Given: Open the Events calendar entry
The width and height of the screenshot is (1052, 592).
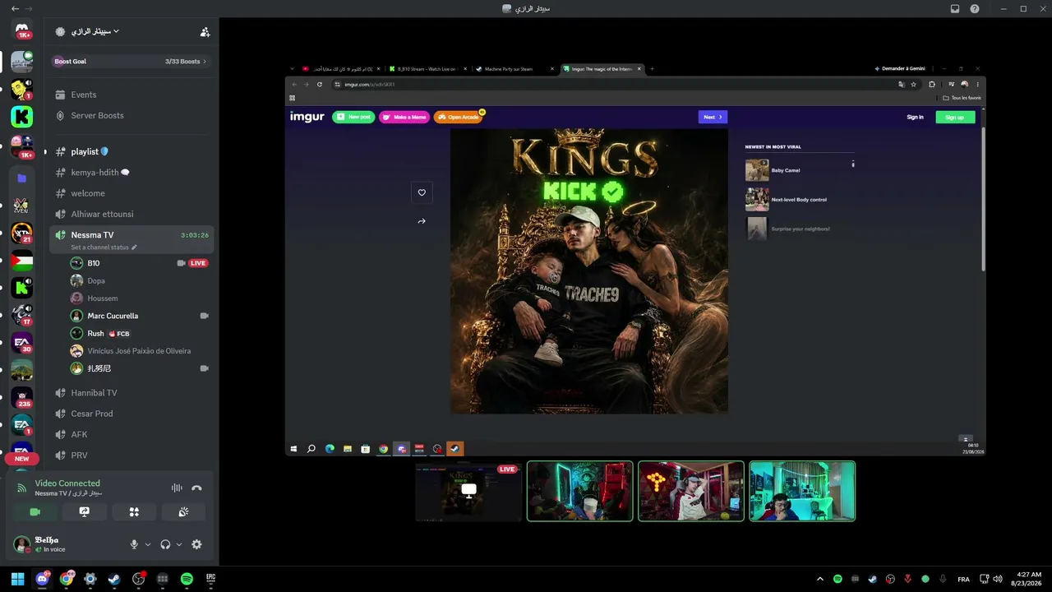Looking at the screenshot, I should 131,95.
